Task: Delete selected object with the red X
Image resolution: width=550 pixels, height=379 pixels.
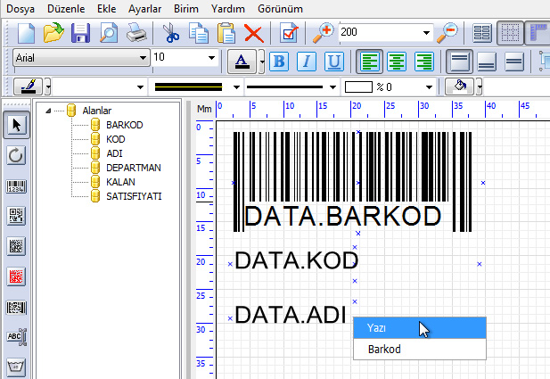Action: pyautogui.click(x=254, y=33)
